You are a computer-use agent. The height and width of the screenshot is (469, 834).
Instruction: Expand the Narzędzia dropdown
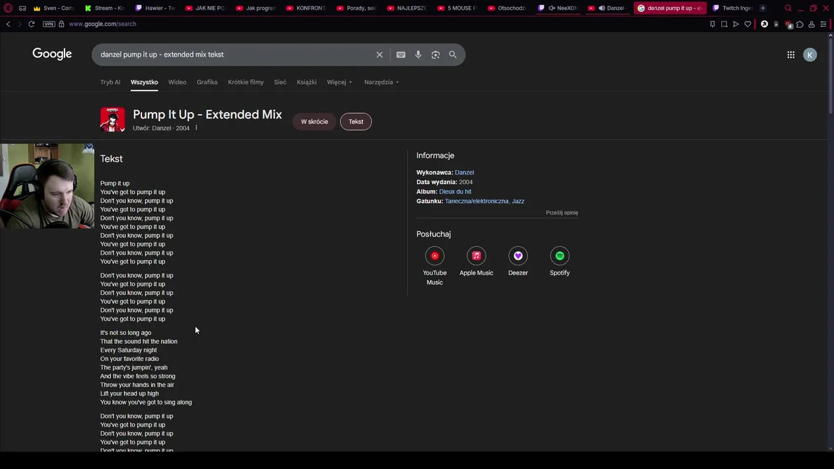point(381,82)
